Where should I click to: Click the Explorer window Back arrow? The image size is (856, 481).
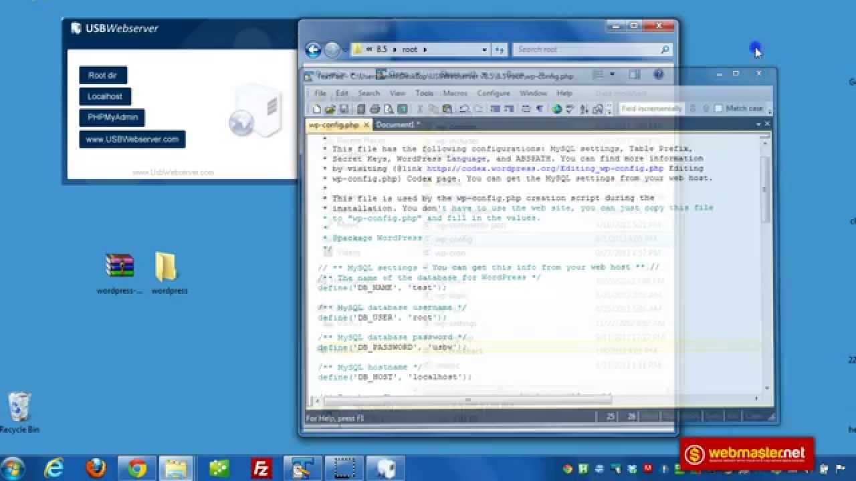(313, 49)
